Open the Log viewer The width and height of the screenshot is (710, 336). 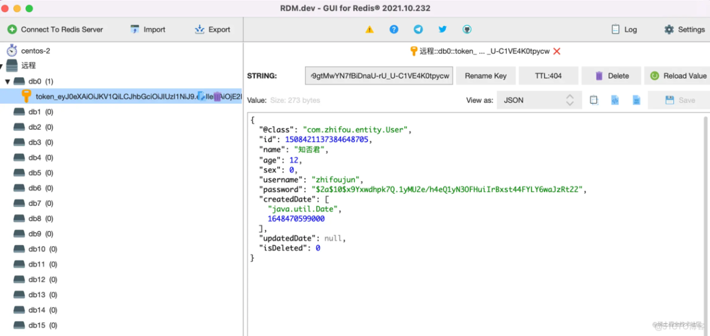(624, 29)
